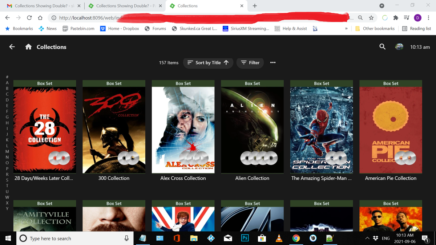Screen dimensions: 436x245
Task: Open Photoshop from the taskbar
Action: click(x=245, y=238)
